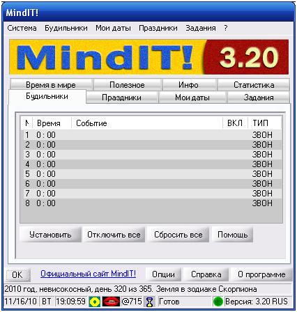Click the Установить button
This screenshot has height=312, width=297.
pyautogui.click(x=50, y=235)
